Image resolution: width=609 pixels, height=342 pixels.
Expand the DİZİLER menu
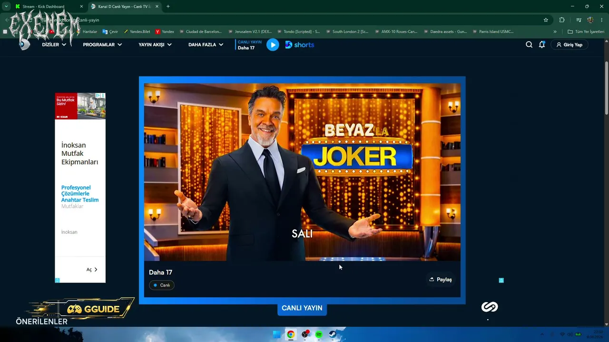pyautogui.click(x=54, y=45)
